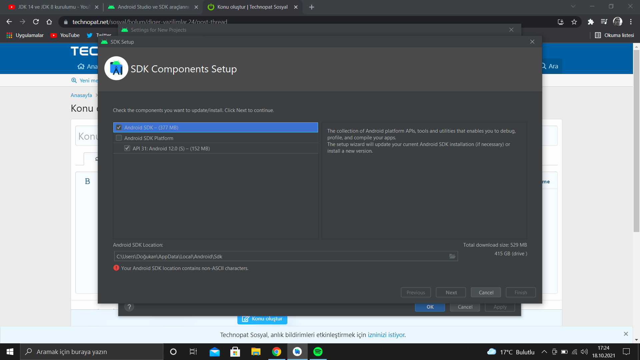
Task: Open File Explorer from the taskbar
Action: tap(256, 352)
